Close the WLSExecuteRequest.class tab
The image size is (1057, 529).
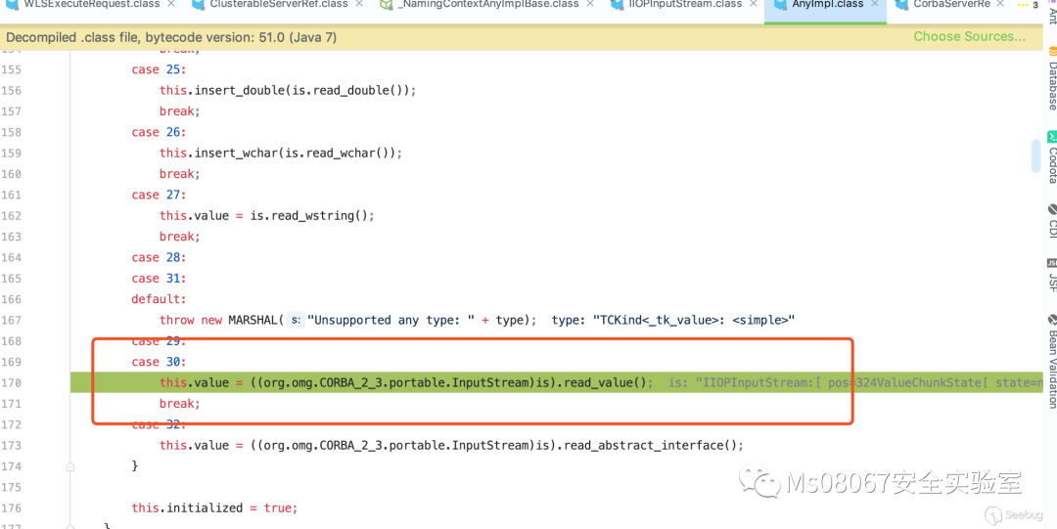(x=171, y=4)
